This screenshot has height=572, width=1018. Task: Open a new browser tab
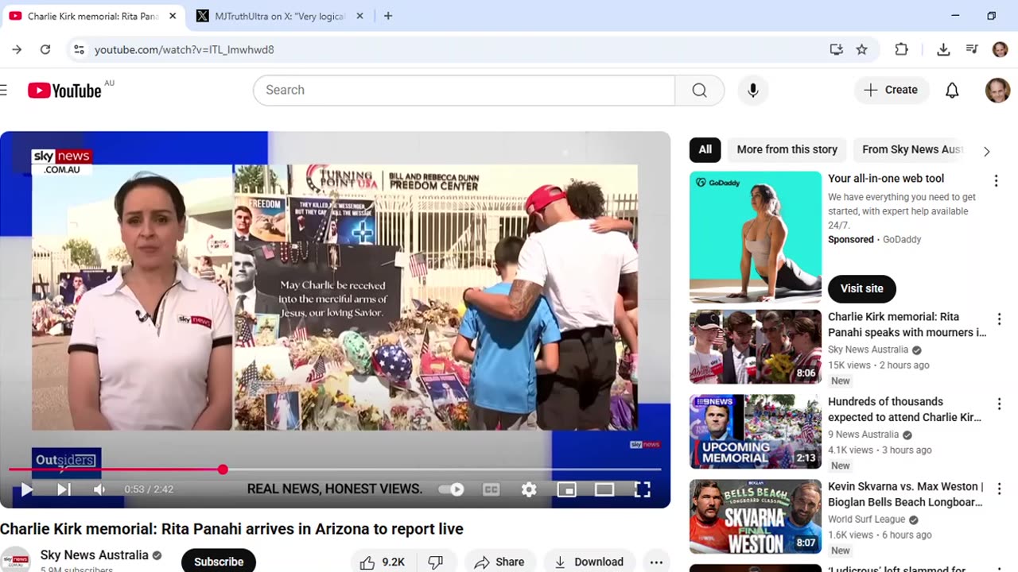click(x=388, y=16)
